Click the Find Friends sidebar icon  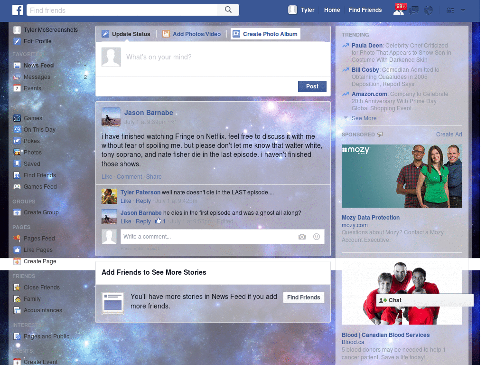17,175
